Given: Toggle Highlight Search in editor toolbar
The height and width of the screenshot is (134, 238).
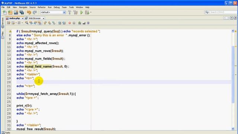Looking at the screenshot, I should point(40,23).
